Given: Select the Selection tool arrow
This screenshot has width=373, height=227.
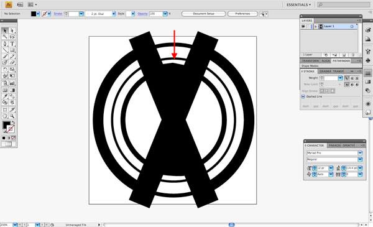Looking at the screenshot, I should coord(5,30).
